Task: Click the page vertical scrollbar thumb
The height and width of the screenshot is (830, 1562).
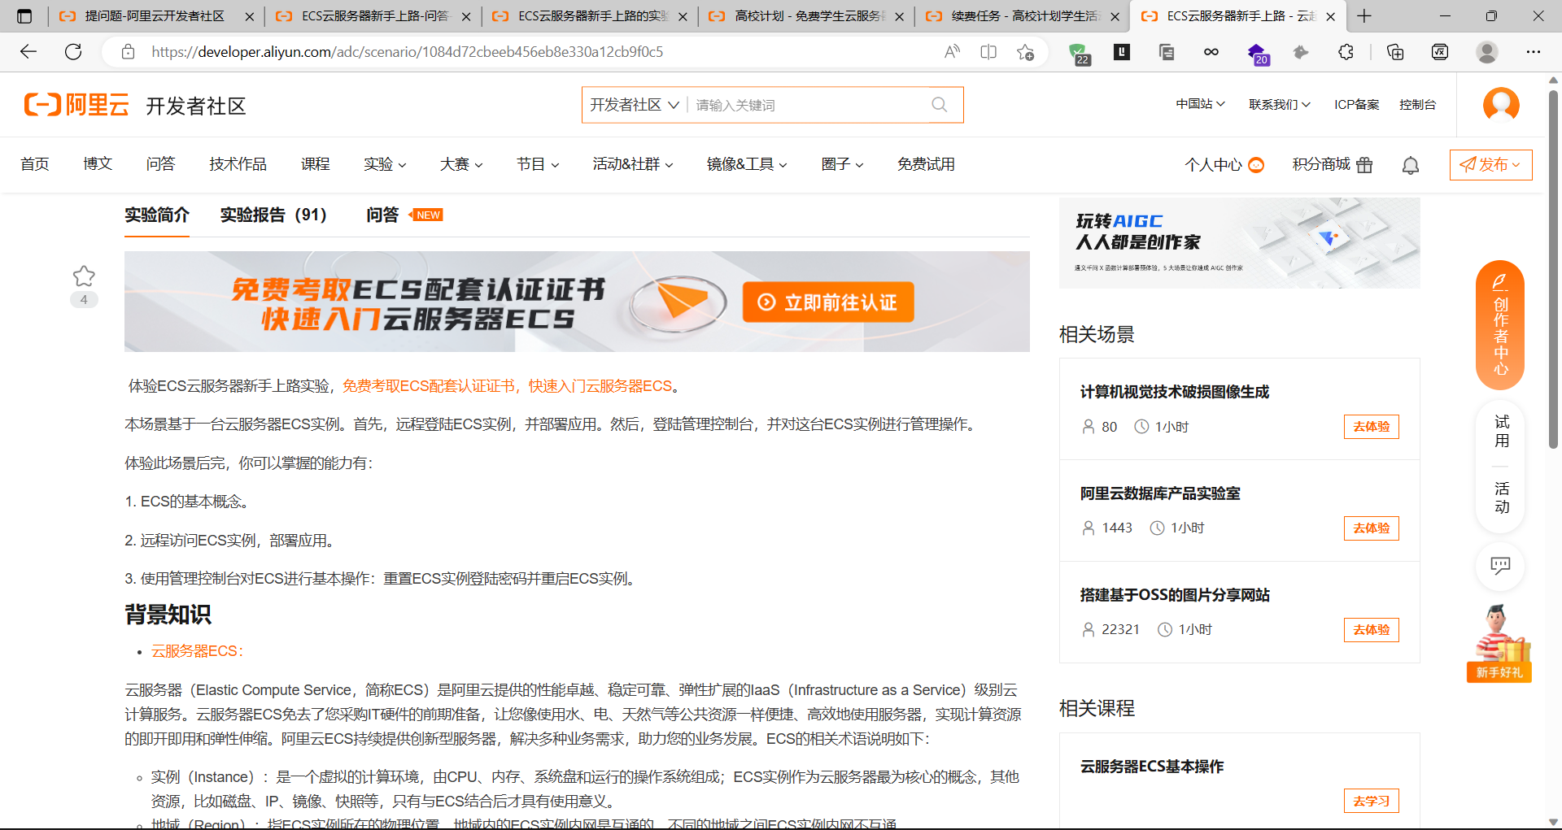Action: 1553,268
